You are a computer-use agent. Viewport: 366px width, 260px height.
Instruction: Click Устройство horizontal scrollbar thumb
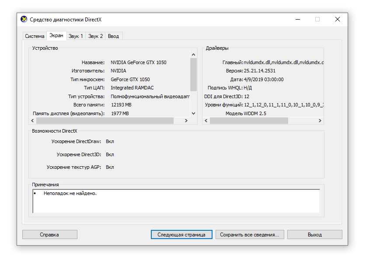(105, 120)
